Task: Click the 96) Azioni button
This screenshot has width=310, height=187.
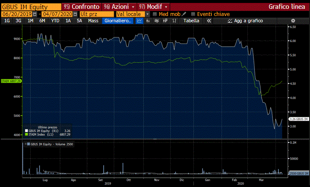Action: (119, 7)
